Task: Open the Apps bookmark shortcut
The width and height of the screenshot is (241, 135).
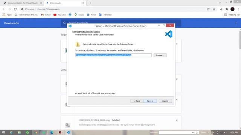Action: [7, 15]
